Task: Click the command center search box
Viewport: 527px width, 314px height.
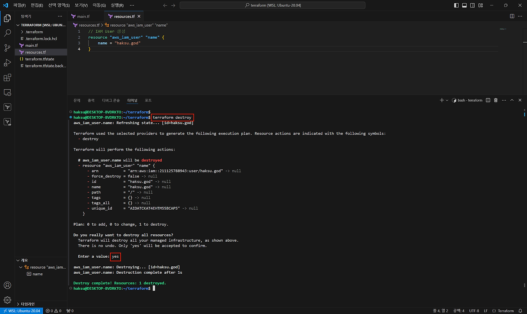Action: click(x=273, y=5)
